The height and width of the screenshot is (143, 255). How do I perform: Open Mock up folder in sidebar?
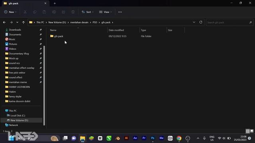14,58
